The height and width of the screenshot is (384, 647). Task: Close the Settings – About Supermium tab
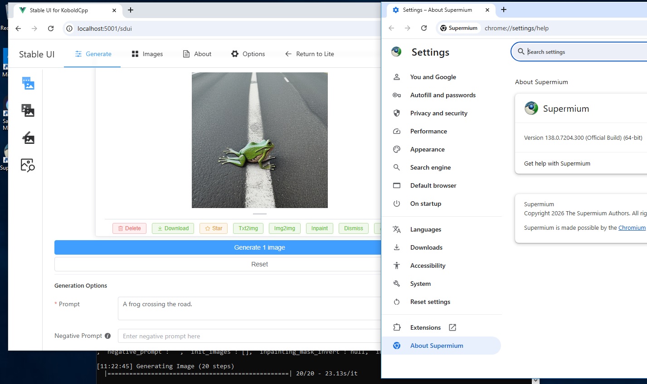pos(487,10)
